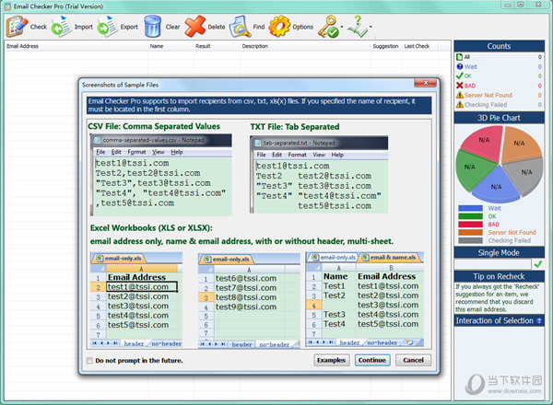The height and width of the screenshot is (405, 553).
Task: Select the Checking Failed warning row
Action: (499, 105)
